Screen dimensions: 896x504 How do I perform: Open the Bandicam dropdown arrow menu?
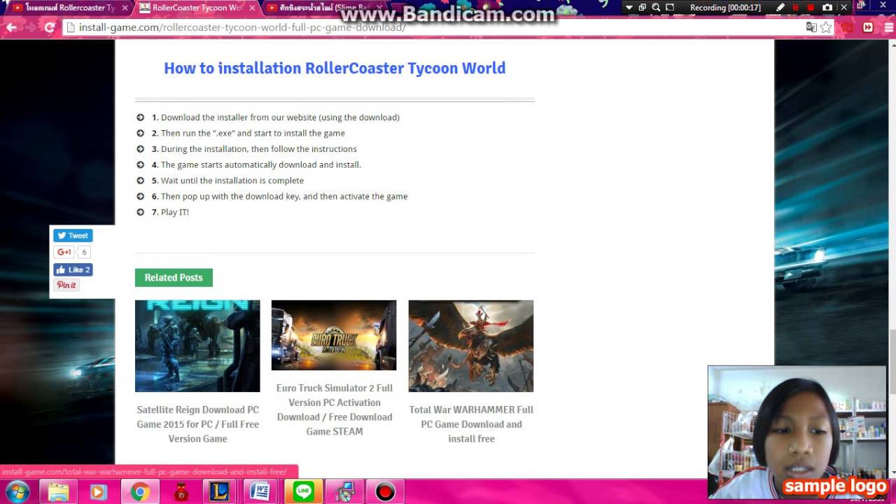(629, 8)
